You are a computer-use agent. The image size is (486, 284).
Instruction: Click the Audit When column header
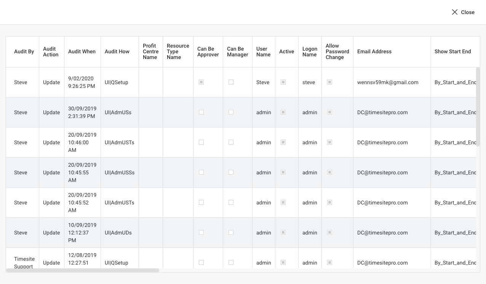(x=82, y=51)
